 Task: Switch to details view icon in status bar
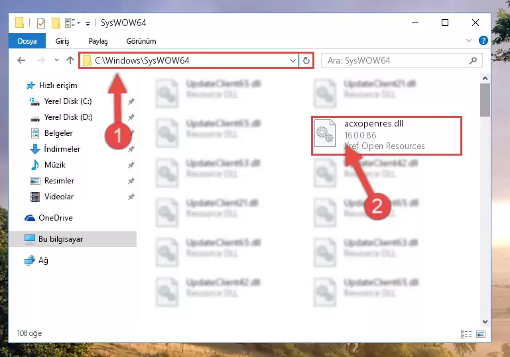click(466, 334)
